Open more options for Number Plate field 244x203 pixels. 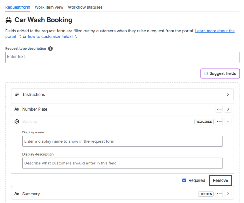[219, 109]
